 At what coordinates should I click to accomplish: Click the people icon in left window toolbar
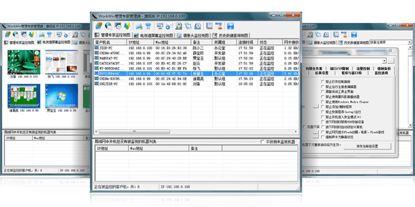(x=31, y=35)
